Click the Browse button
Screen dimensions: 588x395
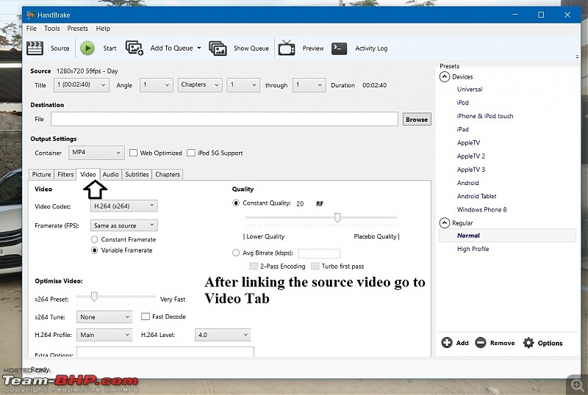[x=417, y=119]
